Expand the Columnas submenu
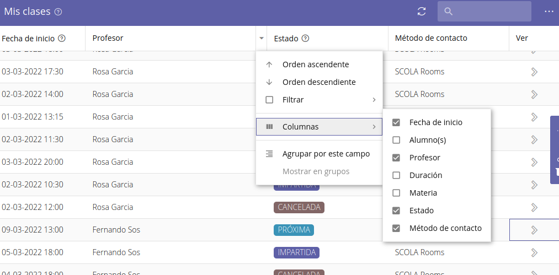559x275 pixels. [319, 127]
